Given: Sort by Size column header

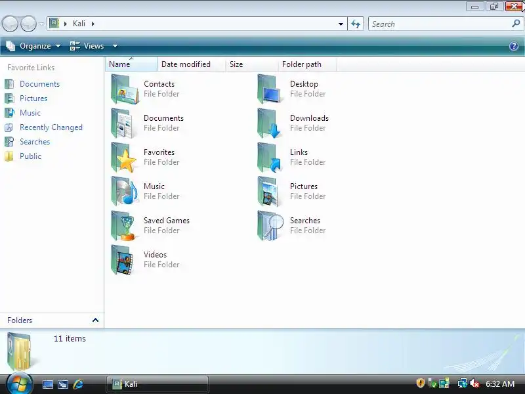Looking at the screenshot, I should click(x=251, y=64).
